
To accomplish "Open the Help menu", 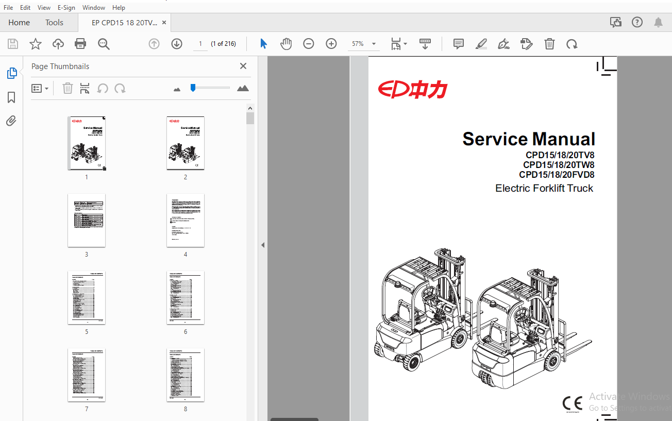I will point(119,8).
